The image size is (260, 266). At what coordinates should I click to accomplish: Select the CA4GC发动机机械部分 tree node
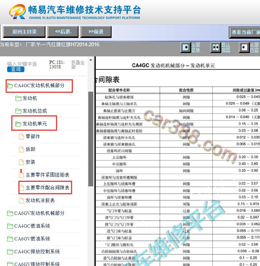pos(39,86)
